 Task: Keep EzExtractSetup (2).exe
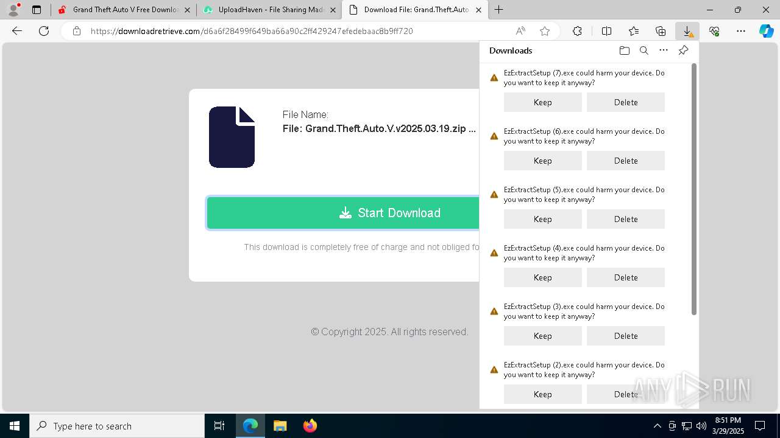[x=543, y=394]
